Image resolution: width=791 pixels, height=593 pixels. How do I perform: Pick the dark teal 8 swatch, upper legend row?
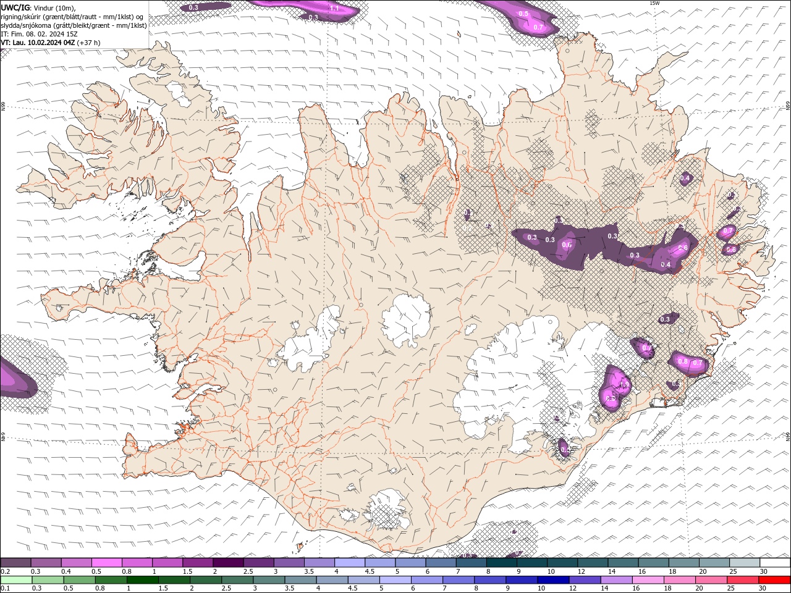(x=502, y=562)
